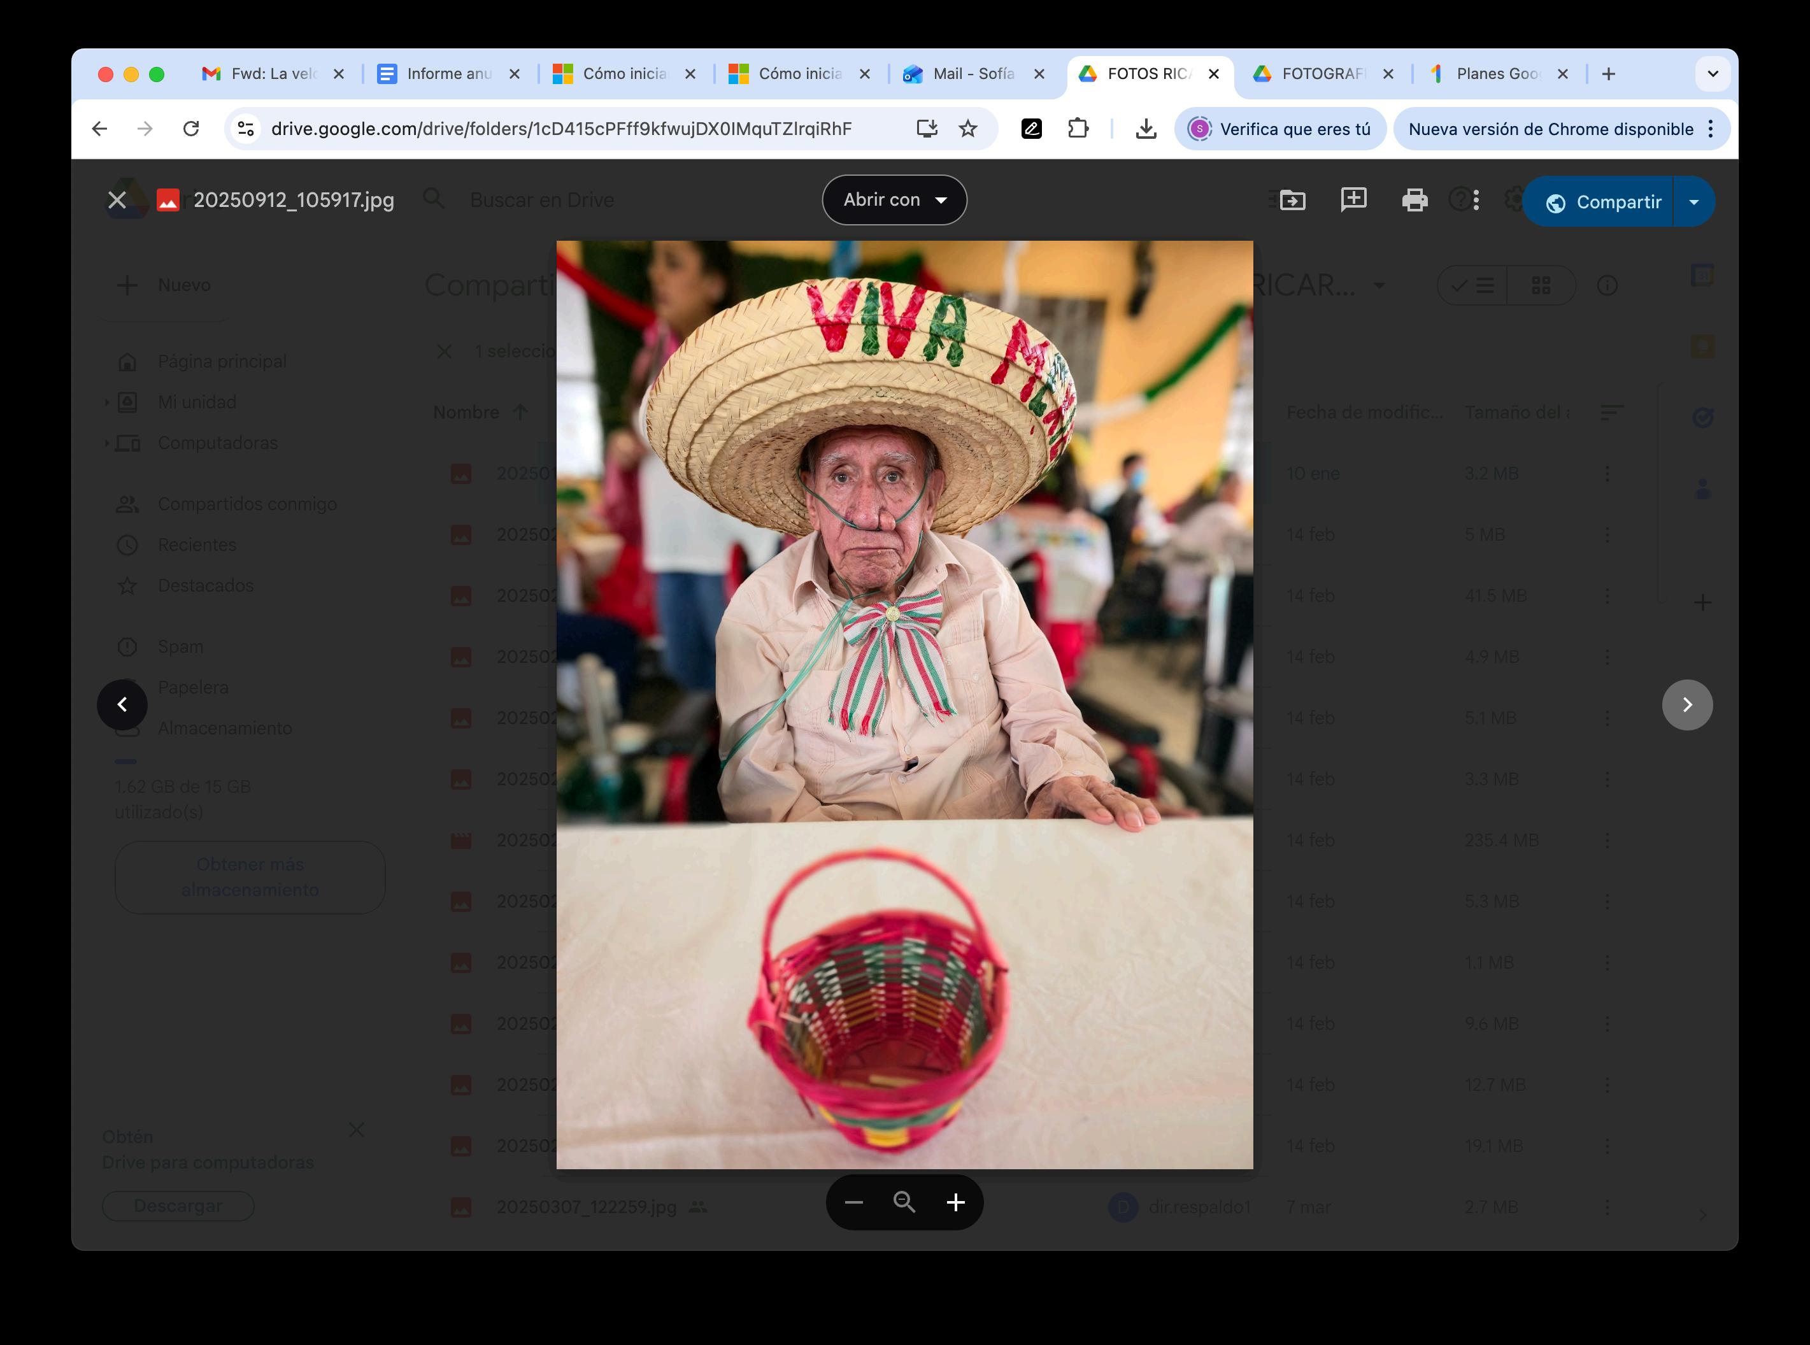Go to the previous image
This screenshot has width=1810, height=1345.
(122, 705)
